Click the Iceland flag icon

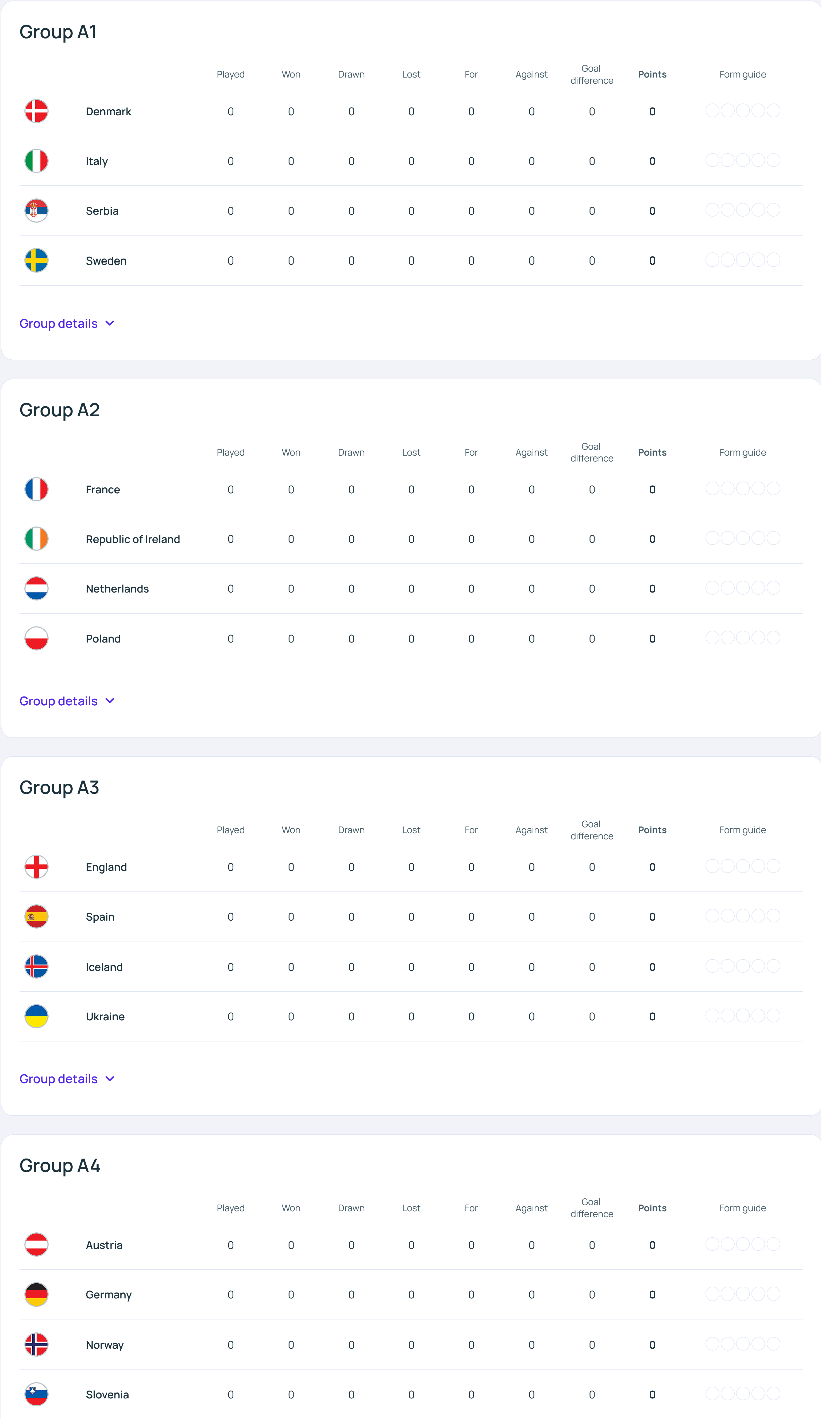coord(37,967)
